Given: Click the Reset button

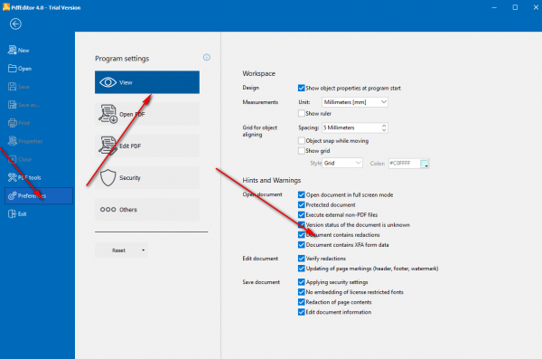Looking at the screenshot, I should pos(118,250).
